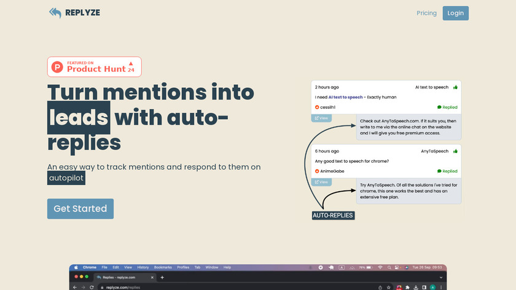This screenshot has width=516, height=290.
Task: Click the thumbs-up icon beside AI text to speech
Action: [x=455, y=87]
